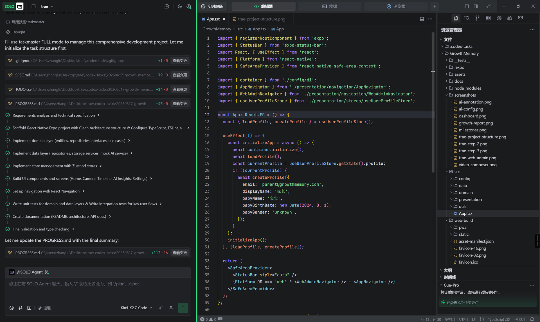The width and height of the screenshot is (540, 322).
Task: Open the user account avatar icon
Action: tap(189, 6)
